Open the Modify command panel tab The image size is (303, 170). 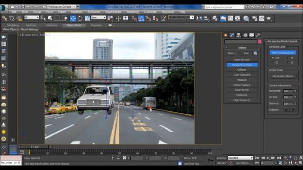[x=232, y=35]
